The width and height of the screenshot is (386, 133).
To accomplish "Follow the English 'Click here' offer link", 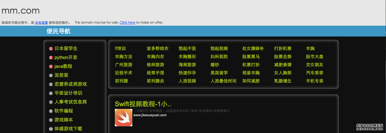I will (x=127, y=22).
